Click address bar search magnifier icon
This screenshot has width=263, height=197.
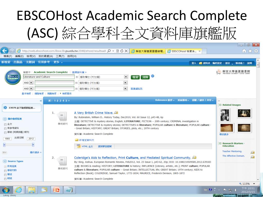click(109, 51)
